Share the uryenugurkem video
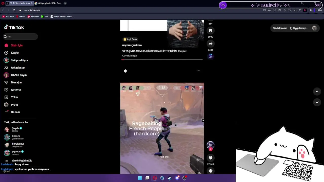The height and width of the screenshot is (182, 324). tap(210, 44)
